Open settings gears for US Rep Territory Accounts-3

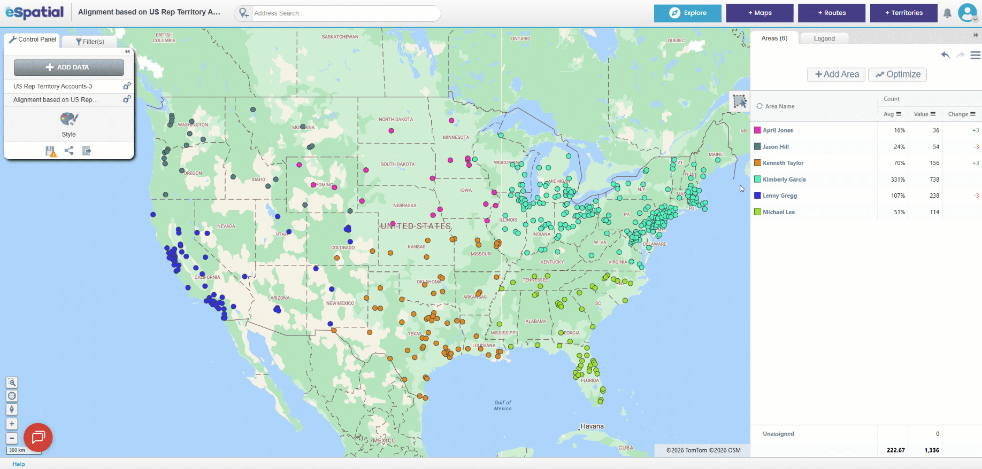(127, 86)
